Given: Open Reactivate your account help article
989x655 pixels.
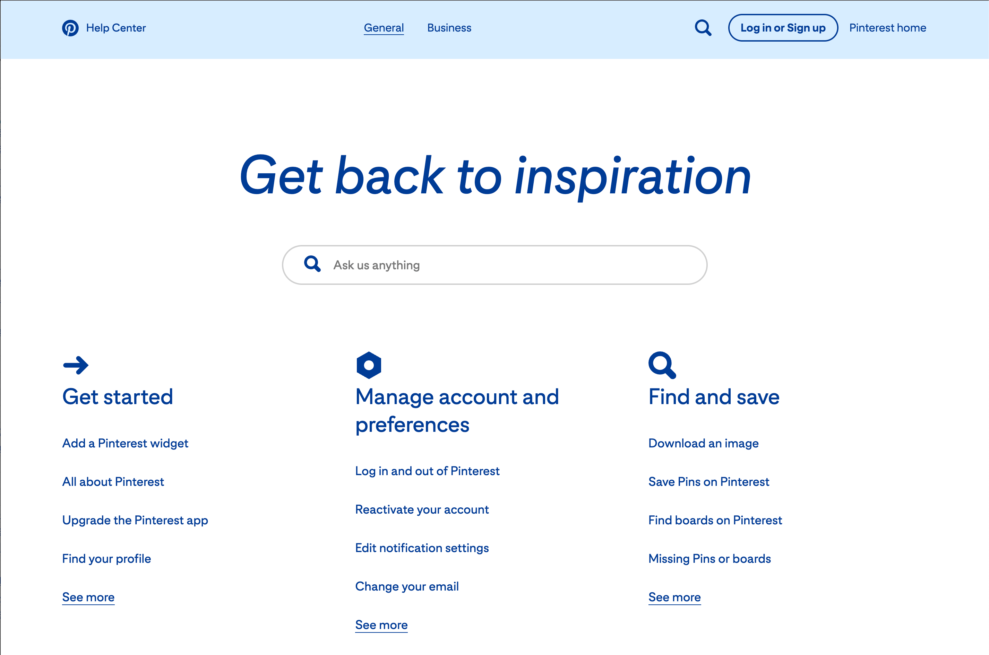Looking at the screenshot, I should click(422, 509).
